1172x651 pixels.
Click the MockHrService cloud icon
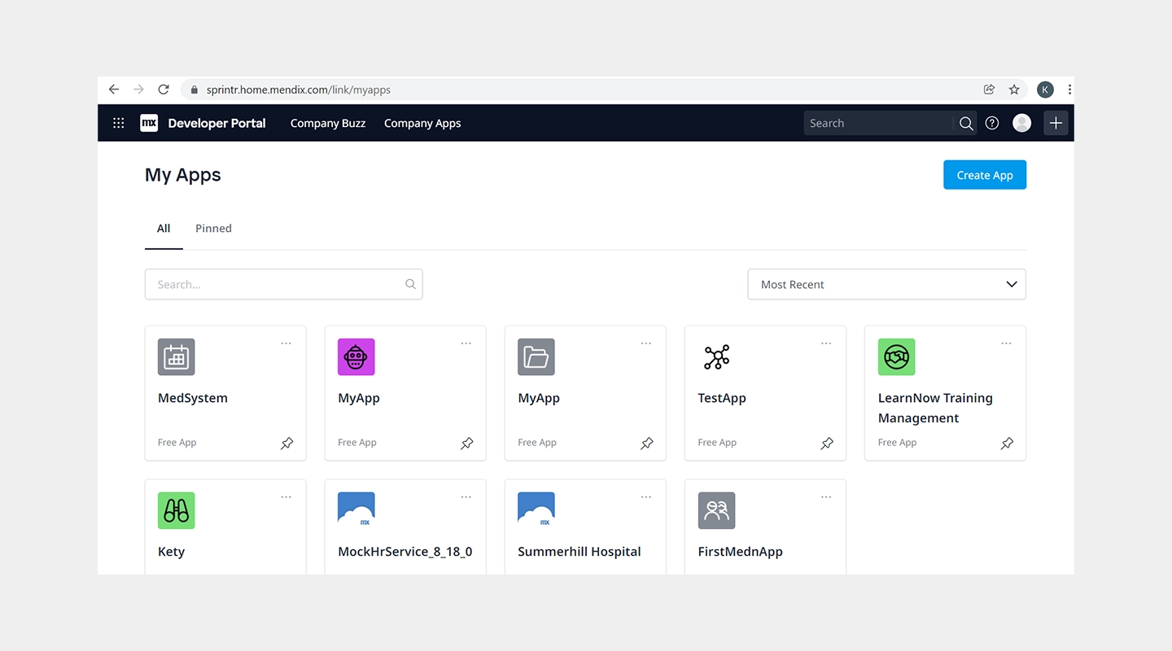pos(356,510)
